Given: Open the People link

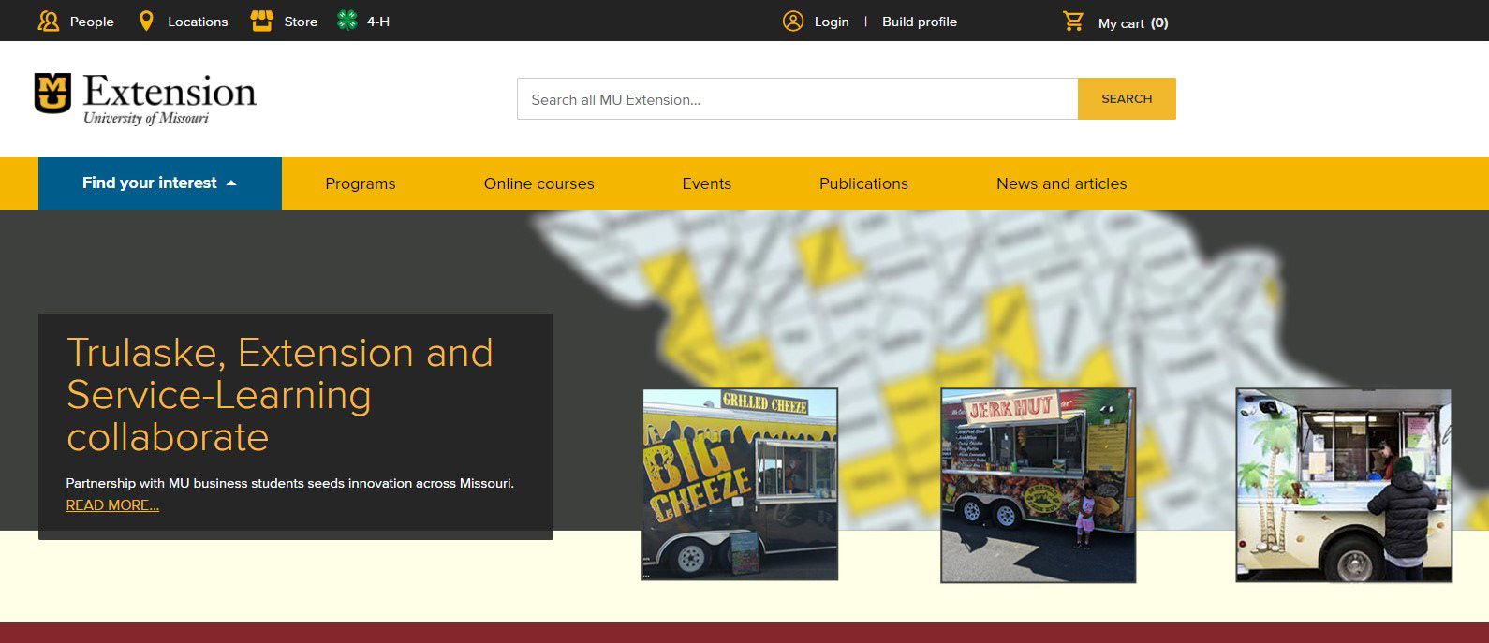Looking at the screenshot, I should (x=92, y=22).
